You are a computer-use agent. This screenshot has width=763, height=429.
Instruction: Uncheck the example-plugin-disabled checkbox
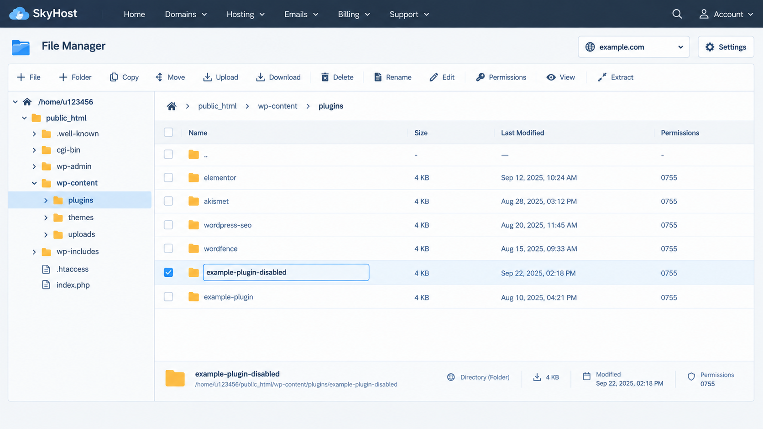[168, 272]
